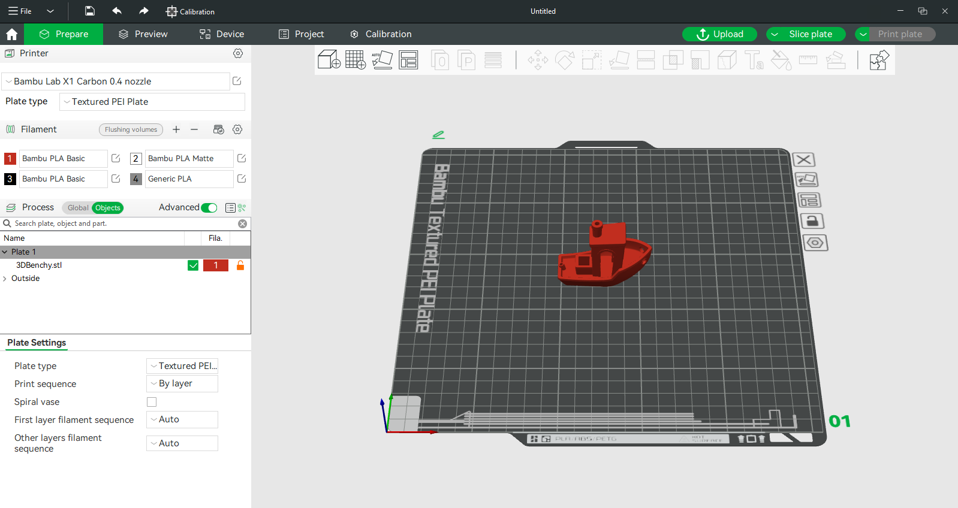Uncheck the 3DBenchy.stl printable checkbox

[x=193, y=265]
